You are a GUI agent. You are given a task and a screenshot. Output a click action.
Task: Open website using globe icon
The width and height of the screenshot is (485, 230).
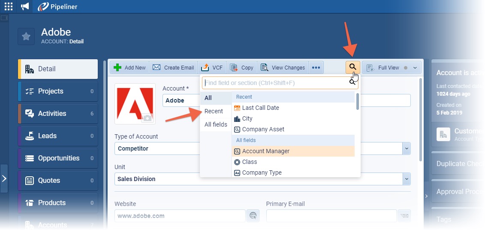click(x=253, y=216)
